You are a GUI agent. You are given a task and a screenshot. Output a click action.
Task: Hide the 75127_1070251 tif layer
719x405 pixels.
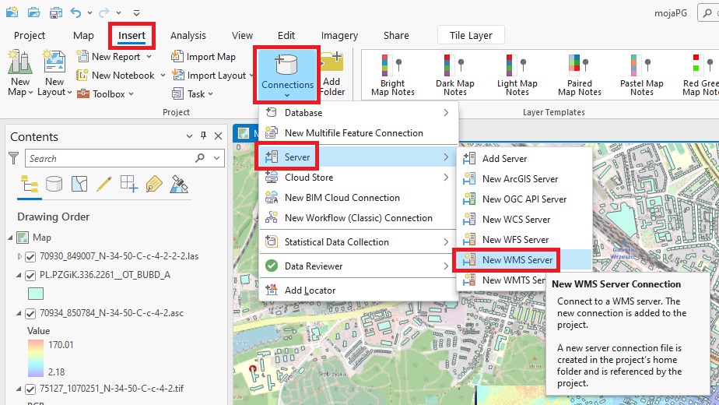(x=31, y=388)
